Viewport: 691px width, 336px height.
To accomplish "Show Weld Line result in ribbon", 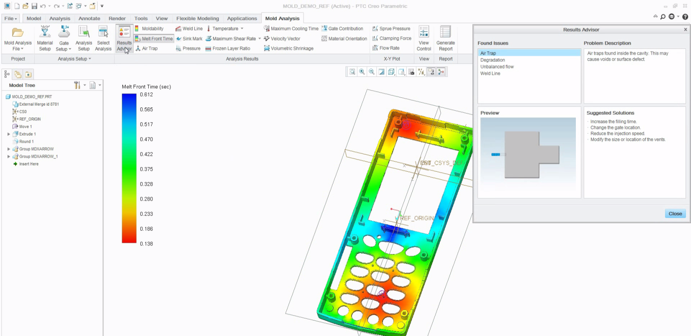I will [189, 28].
